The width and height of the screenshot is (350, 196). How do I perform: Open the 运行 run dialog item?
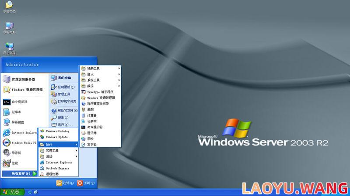pyautogui.click(x=64, y=125)
